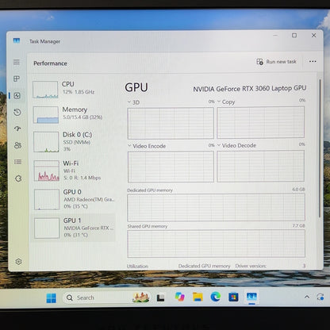
Task: Open the Copilot taskbar icon
Action: (180, 297)
